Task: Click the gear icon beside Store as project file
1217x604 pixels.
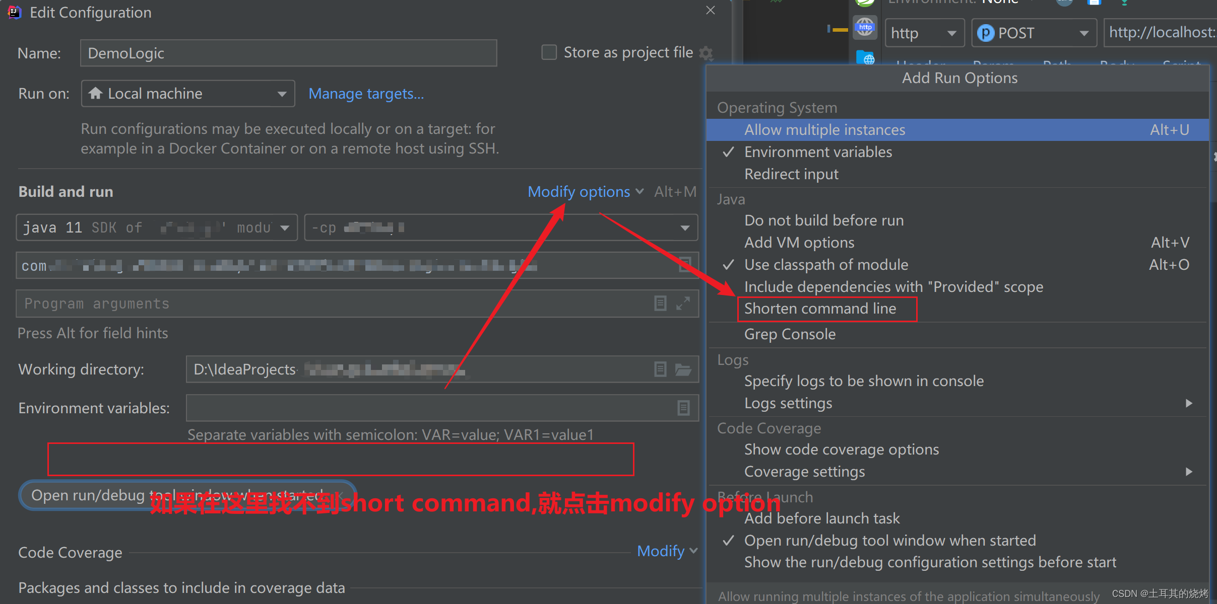Action: pyautogui.click(x=707, y=53)
